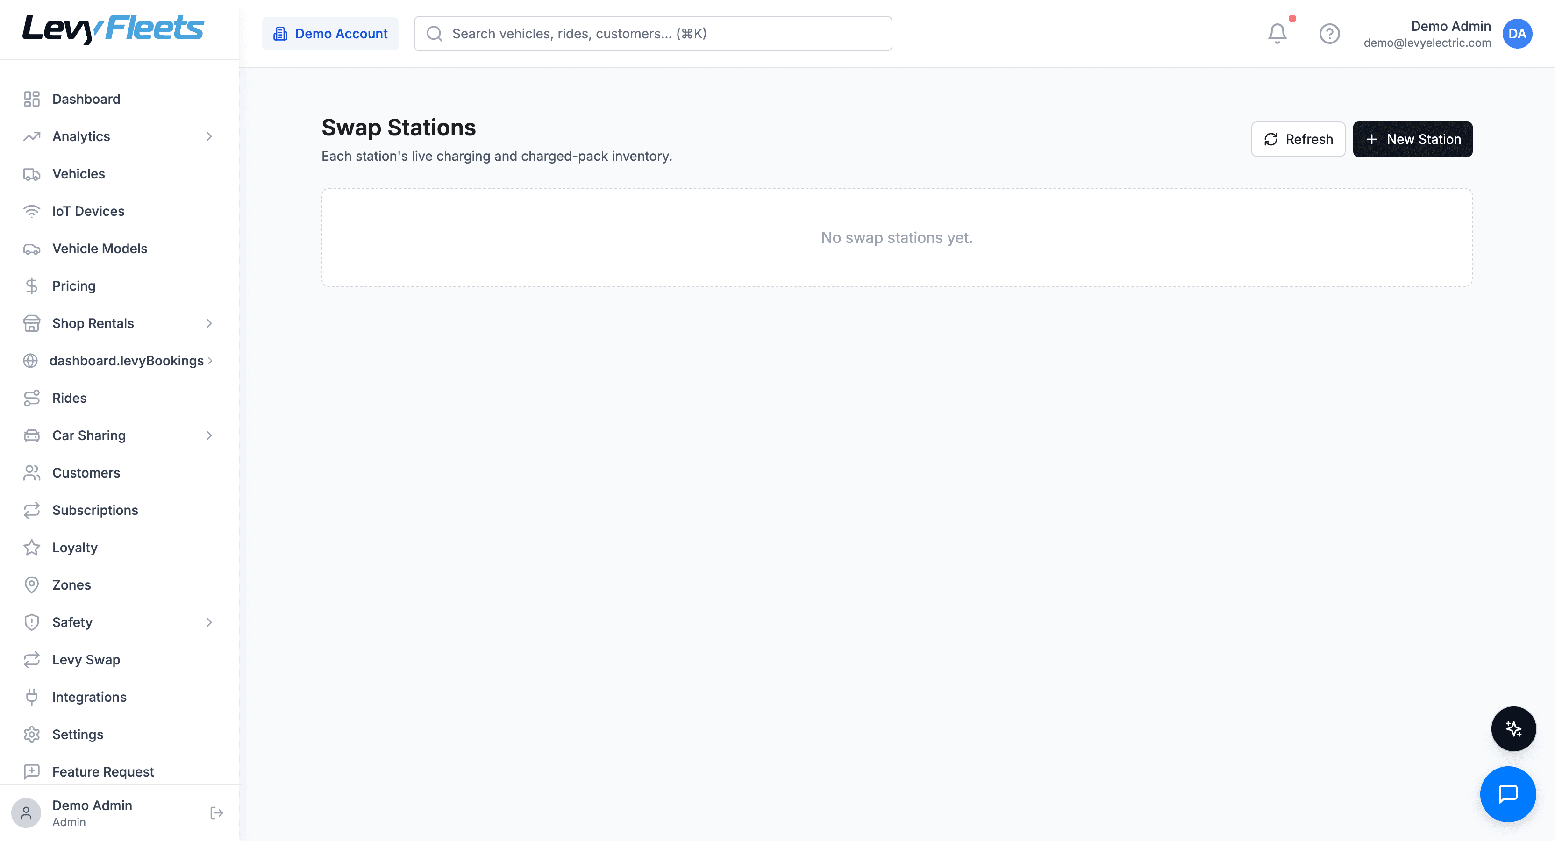1555x841 pixels.
Task: Click the building icon in Demo Account
Action: tap(280, 34)
